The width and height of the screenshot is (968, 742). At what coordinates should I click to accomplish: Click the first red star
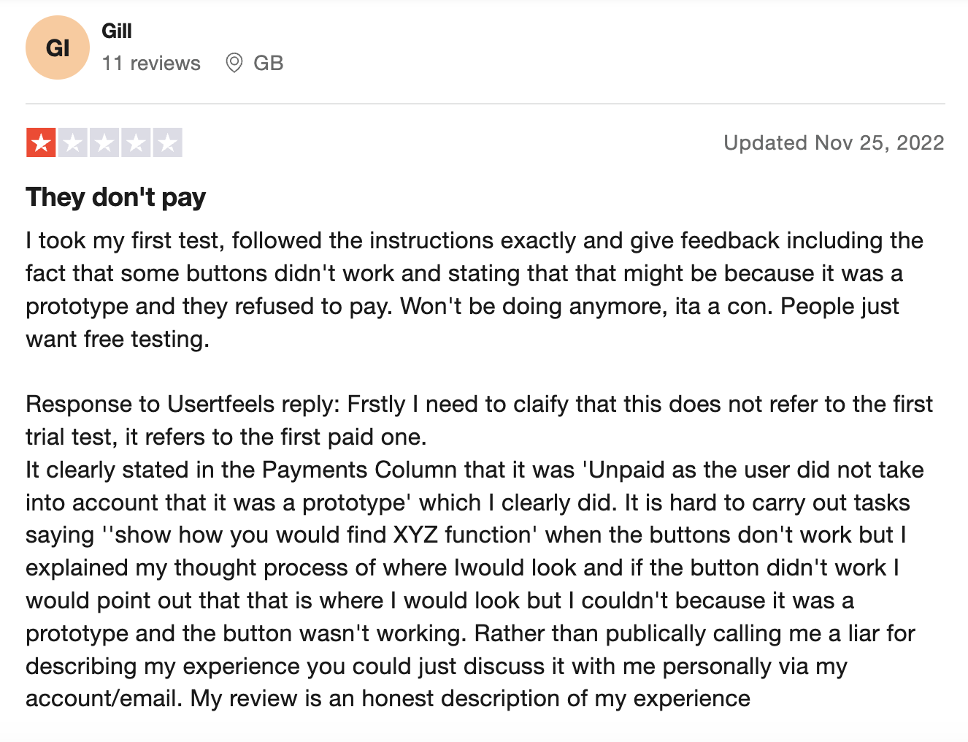tap(41, 142)
